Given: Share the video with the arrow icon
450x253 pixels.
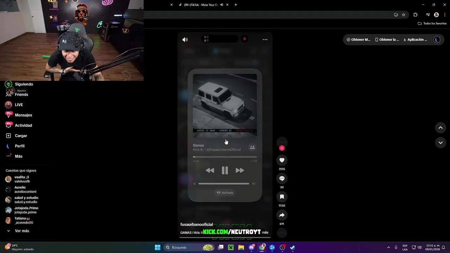Looking at the screenshot, I should pyautogui.click(x=282, y=215).
